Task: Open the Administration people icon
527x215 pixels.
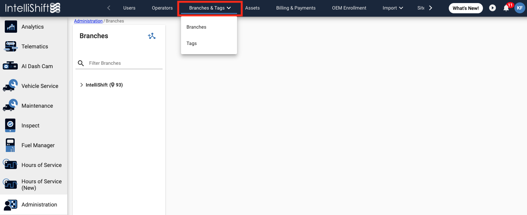Action: click(10, 204)
